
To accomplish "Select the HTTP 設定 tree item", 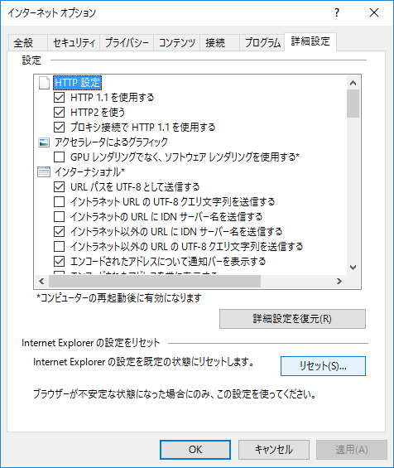I will coord(77,83).
